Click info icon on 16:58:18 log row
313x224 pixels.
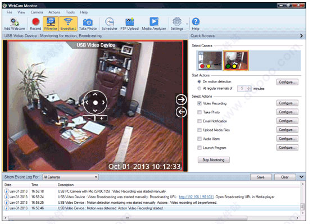(x=7, y=191)
